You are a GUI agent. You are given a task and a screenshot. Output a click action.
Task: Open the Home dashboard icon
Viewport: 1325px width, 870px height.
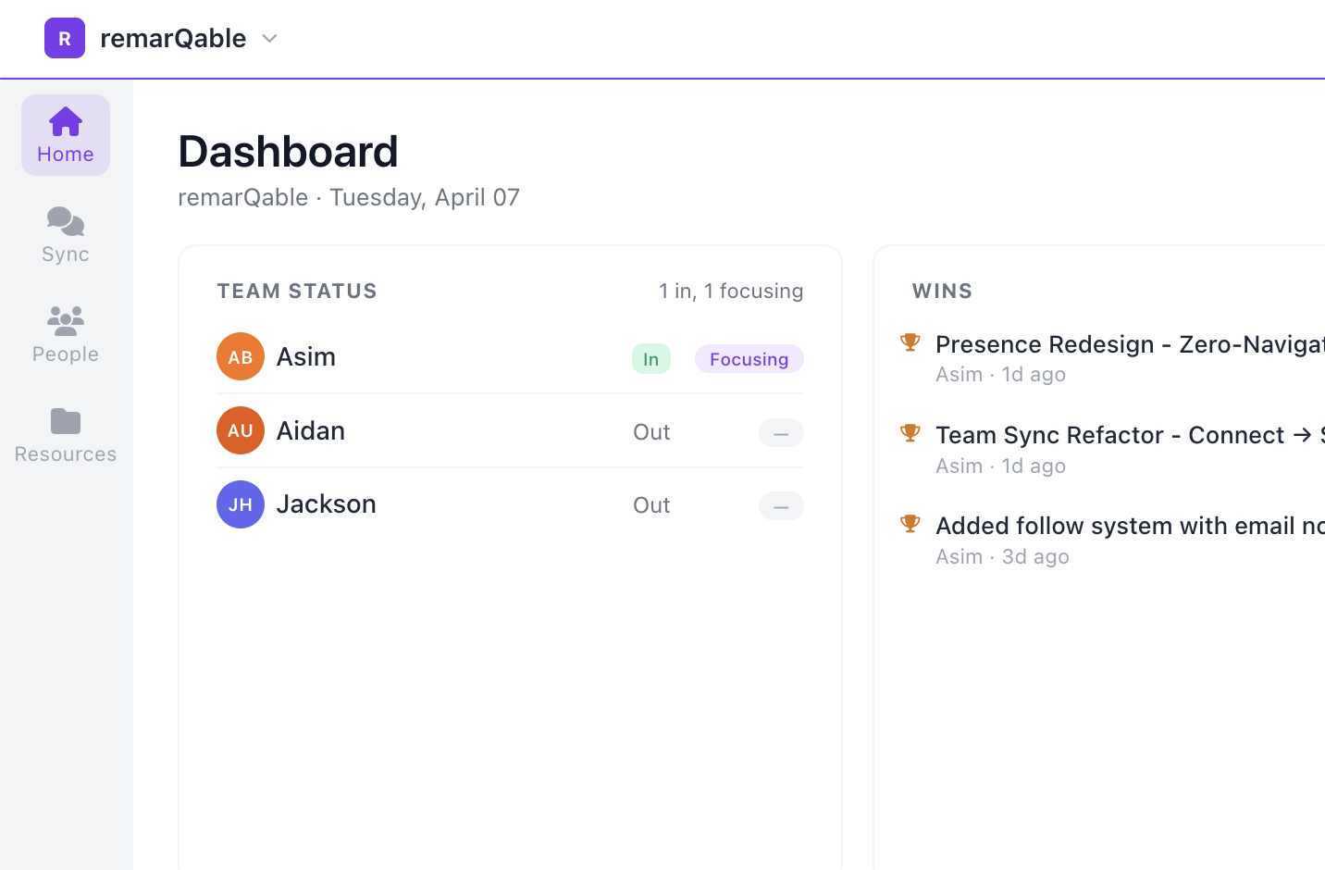coord(65,121)
